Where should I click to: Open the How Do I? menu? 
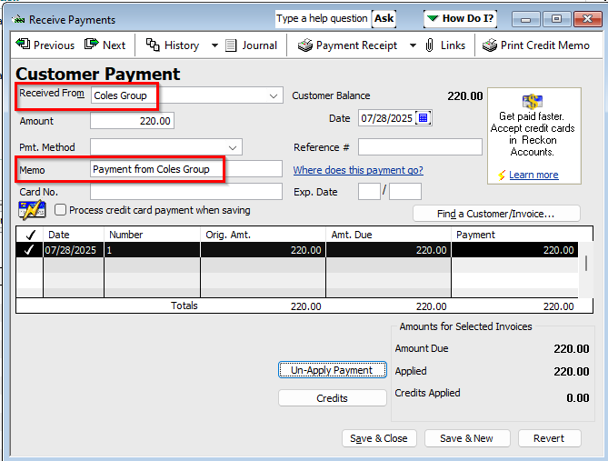[460, 18]
